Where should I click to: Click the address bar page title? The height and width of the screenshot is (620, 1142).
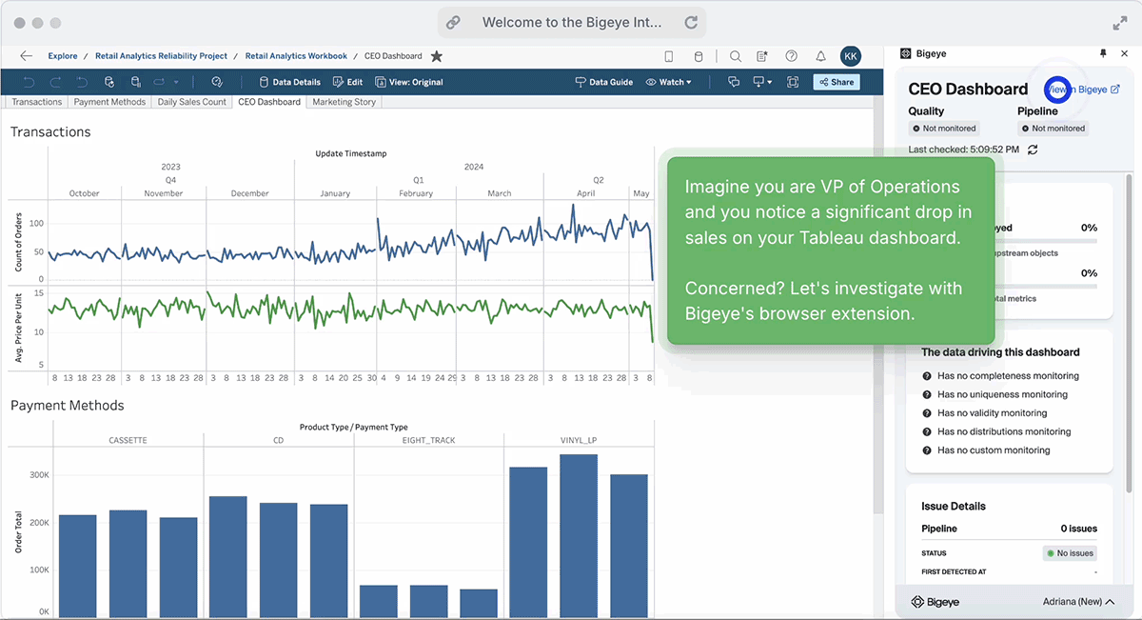pos(572,22)
